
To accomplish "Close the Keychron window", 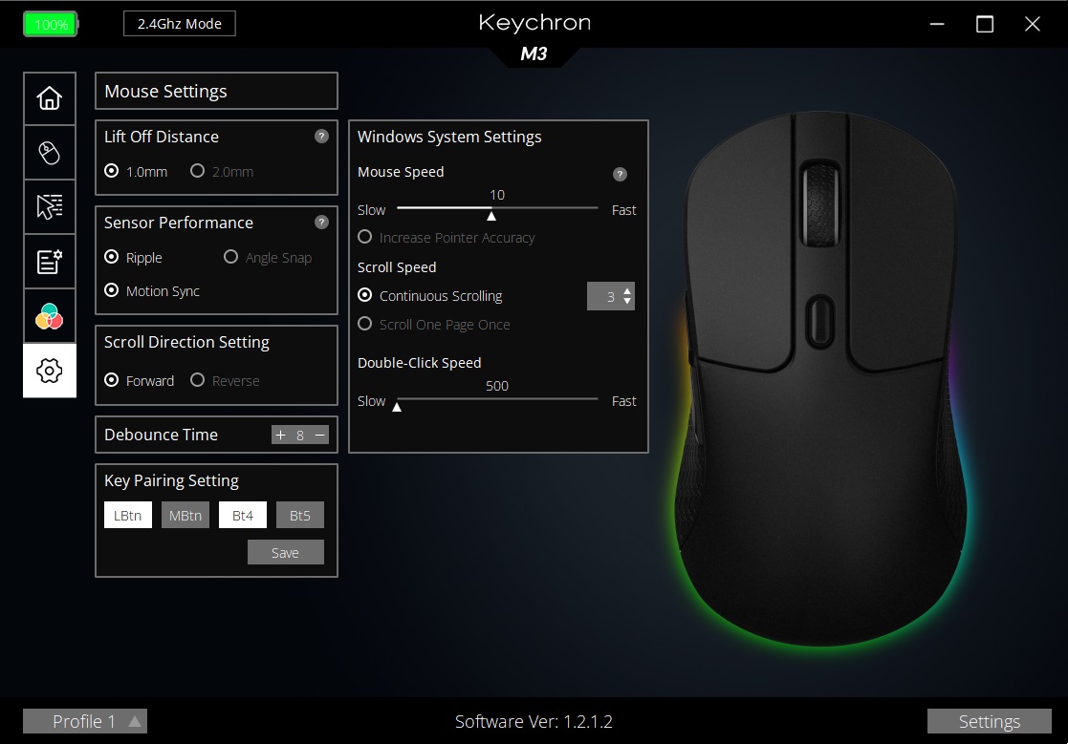I will [x=1032, y=25].
